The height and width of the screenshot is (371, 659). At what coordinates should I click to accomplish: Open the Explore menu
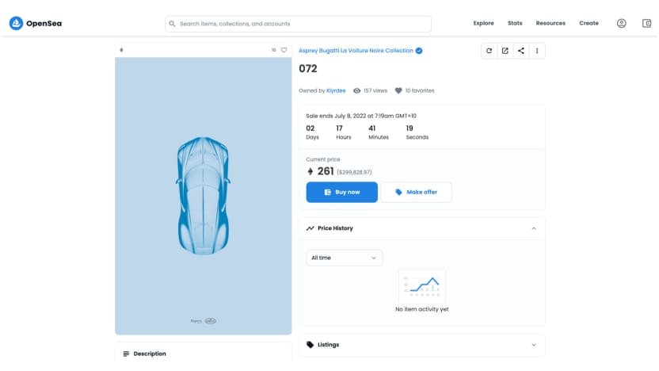point(483,23)
